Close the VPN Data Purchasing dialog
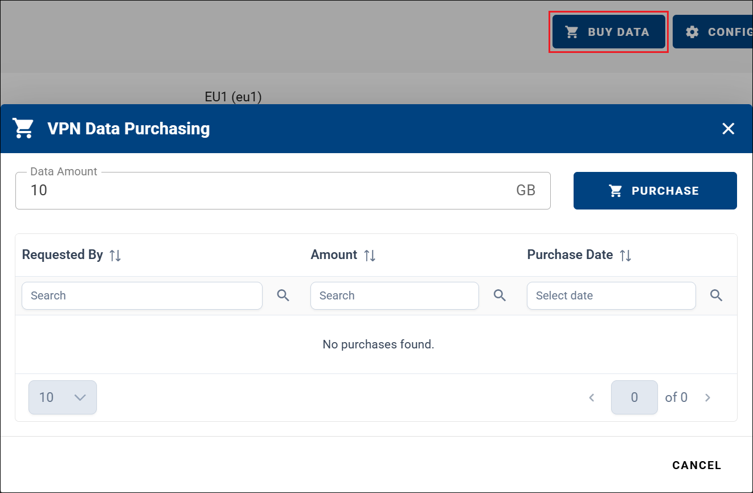This screenshot has height=493, width=753. (728, 129)
